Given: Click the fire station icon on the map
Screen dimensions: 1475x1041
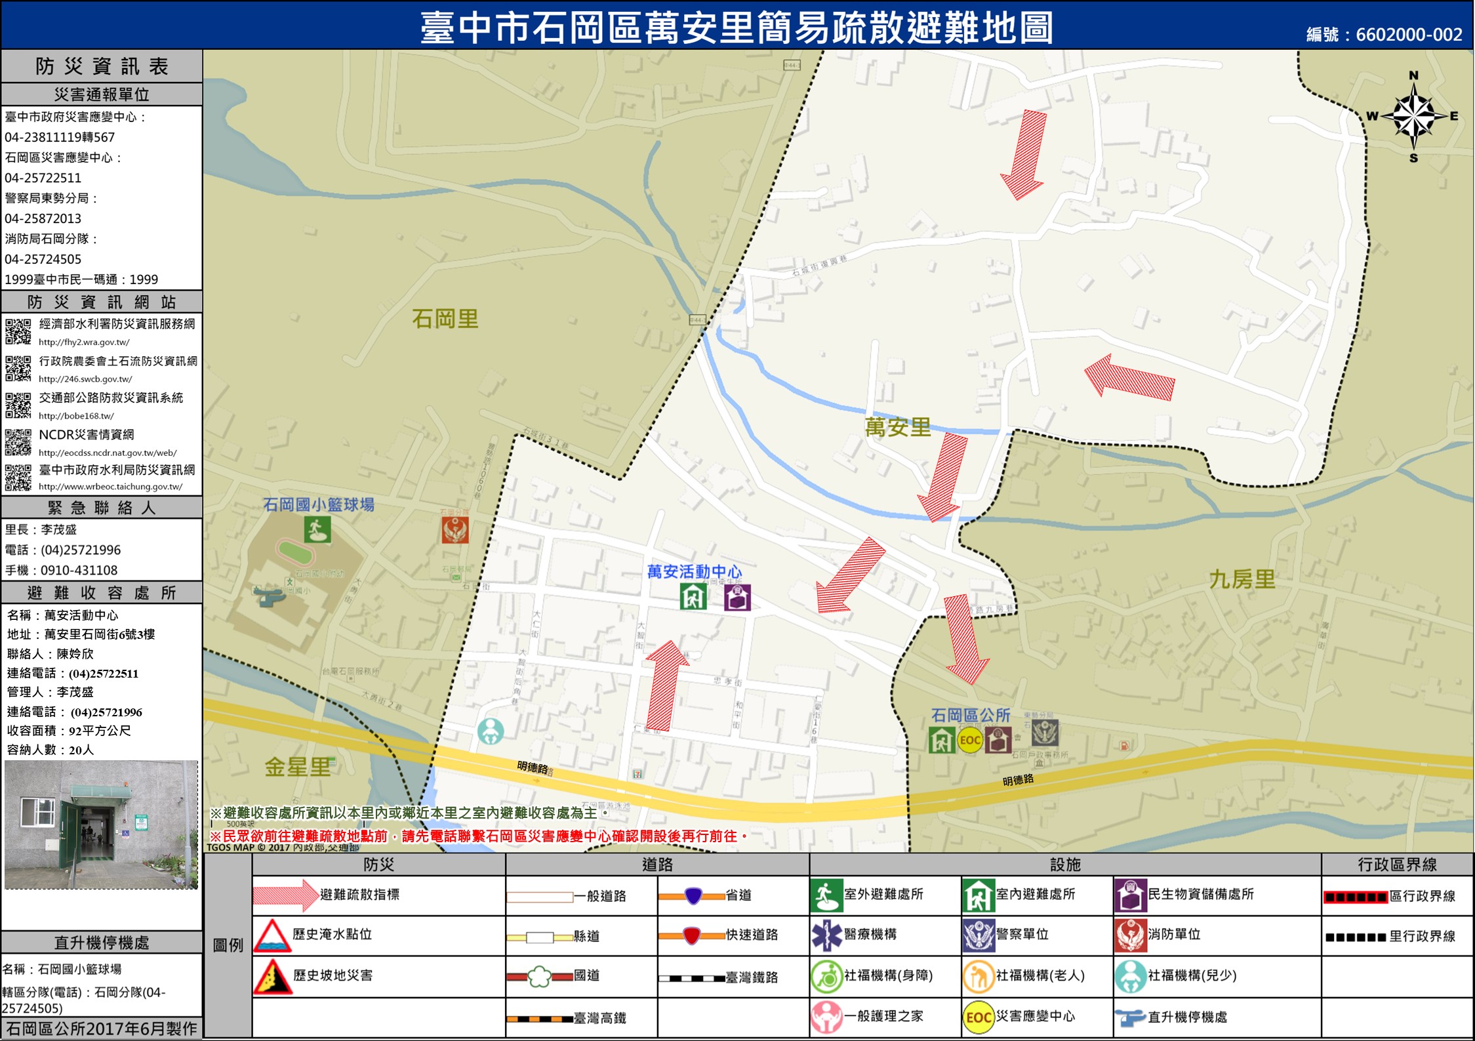Looking at the screenshot, I should click(x=455, y=530).
